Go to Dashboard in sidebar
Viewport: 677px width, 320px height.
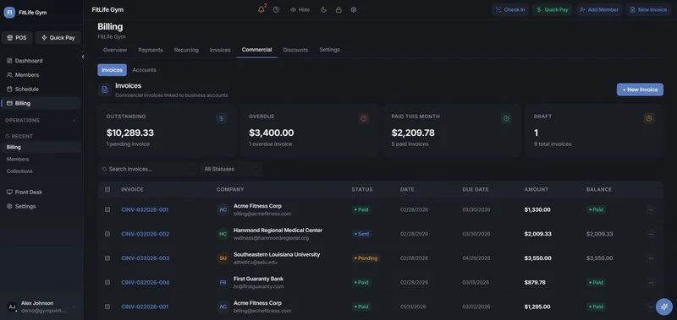(x=41, y=61)
